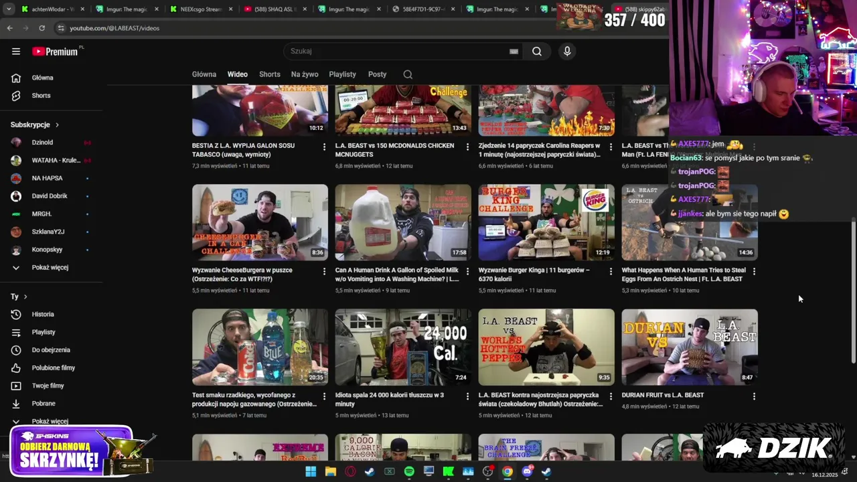Play the 24,000 Cal. video thumbnail
Screen dimensions: 857x482
click(x=403, y=347)
